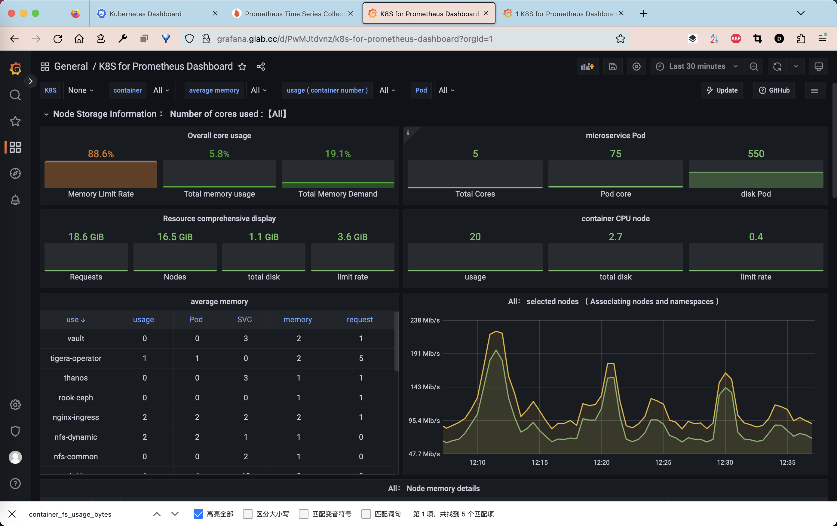Open Alerting bell in sidebar
The width and height of the screenshot is (837, 526).
point(15,199)
